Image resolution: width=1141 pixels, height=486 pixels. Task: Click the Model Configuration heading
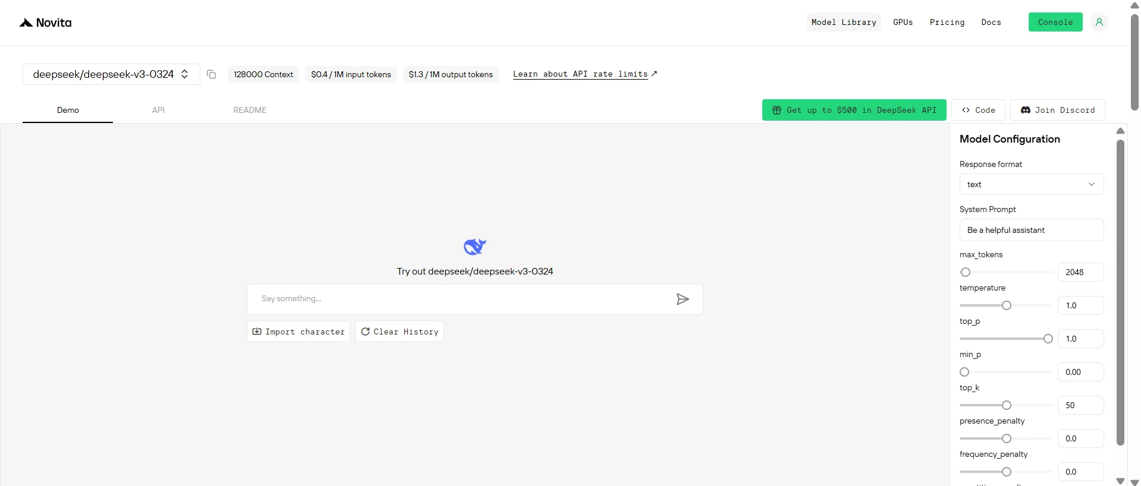[1010, 139]
